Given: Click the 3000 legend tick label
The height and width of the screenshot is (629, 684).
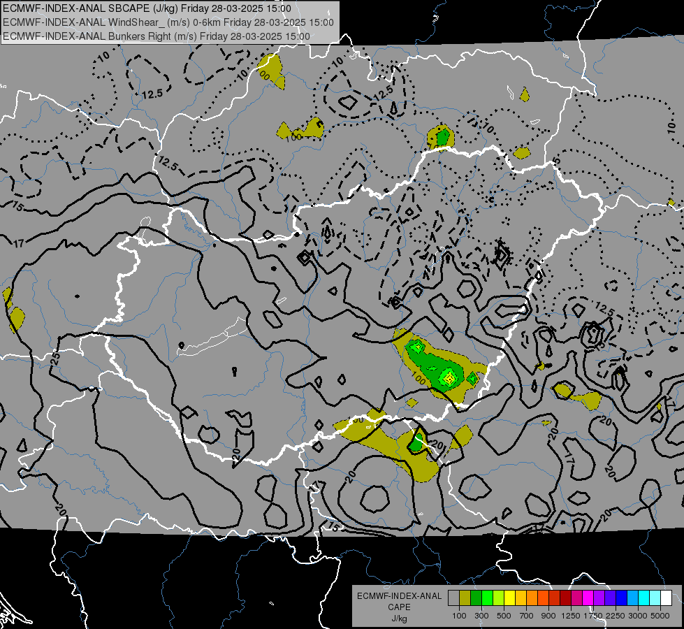Looking at the screenshot, I should (x=638, y=616).
